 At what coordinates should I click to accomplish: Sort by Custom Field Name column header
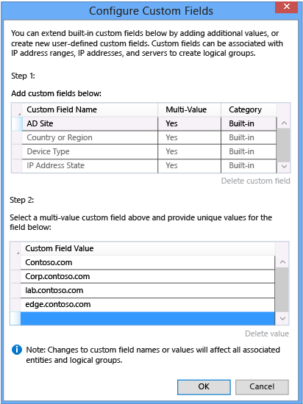pos(90,109)
